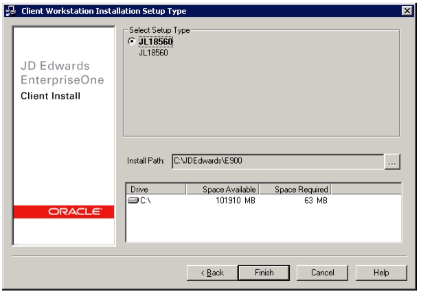Click the JL18560 description text under the radio button
Viewport: 421px width, 296px height.
click(x=153, y=53)
